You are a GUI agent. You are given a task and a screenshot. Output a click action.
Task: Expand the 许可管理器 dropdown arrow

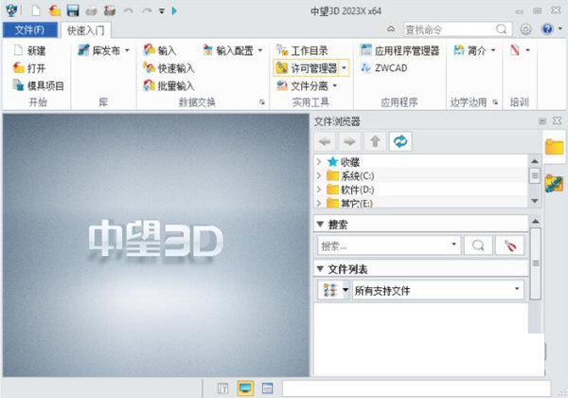(x=345, y=68)
